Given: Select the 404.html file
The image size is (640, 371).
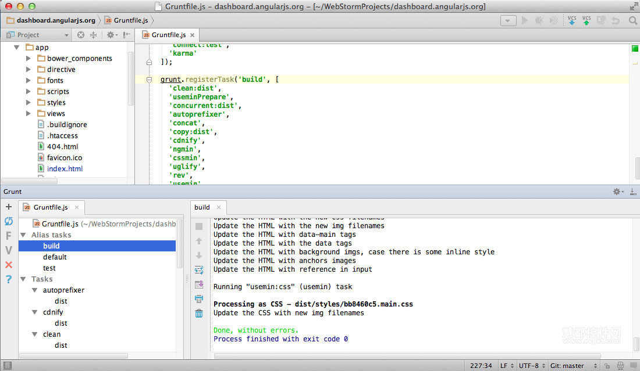Looking at the screenshot, I should click(58, 147).
